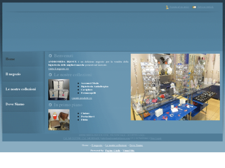
Task: Click the Cinture list item
Action: pos(85,113)
